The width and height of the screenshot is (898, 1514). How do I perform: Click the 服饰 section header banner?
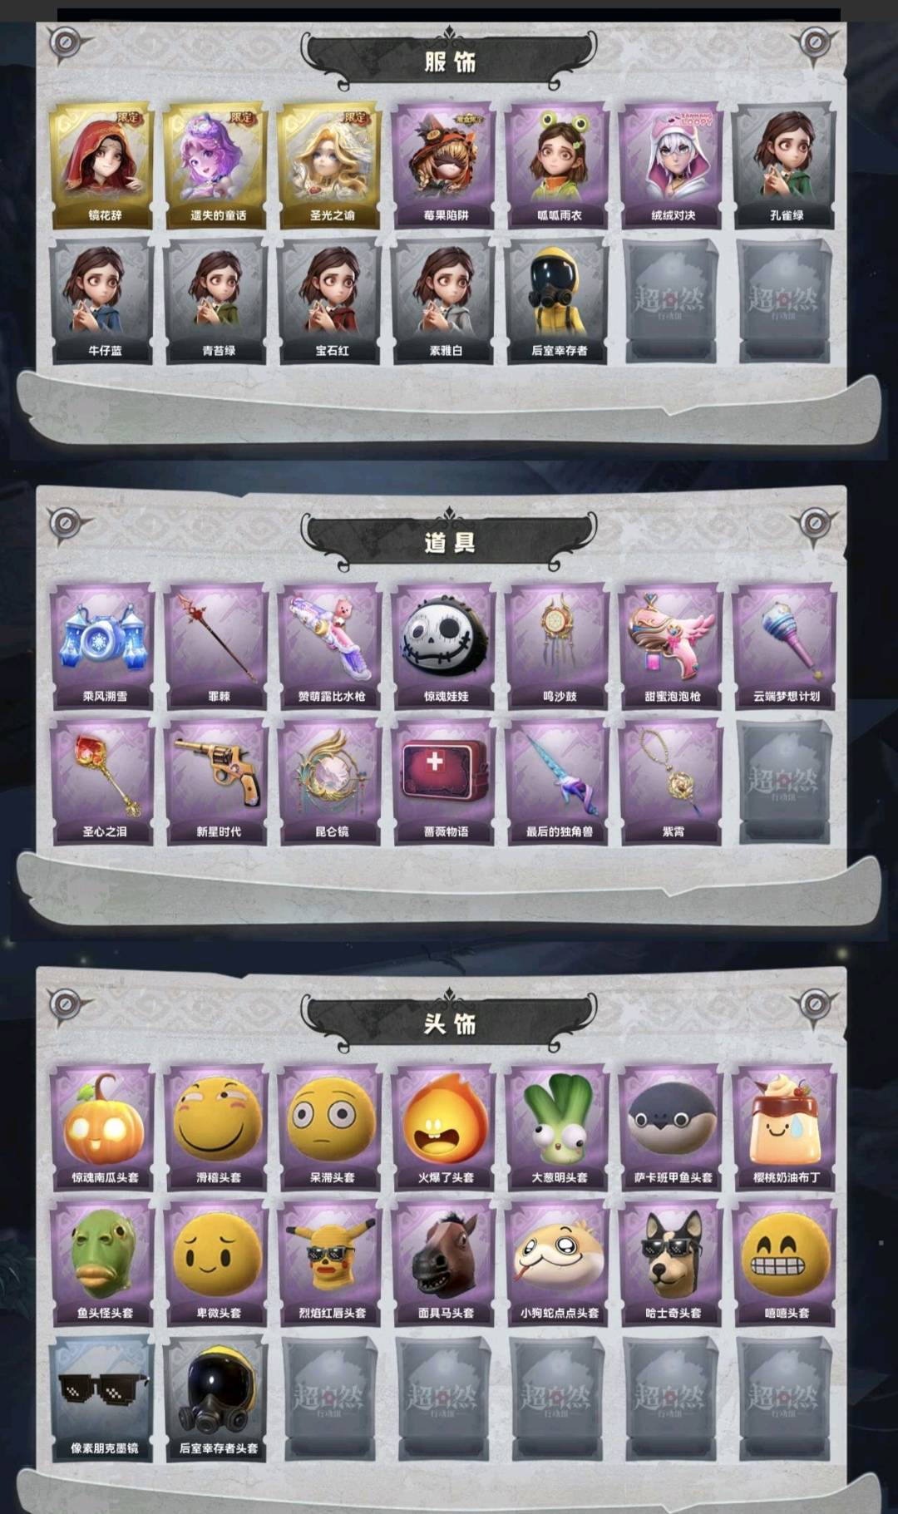(449, 60)
